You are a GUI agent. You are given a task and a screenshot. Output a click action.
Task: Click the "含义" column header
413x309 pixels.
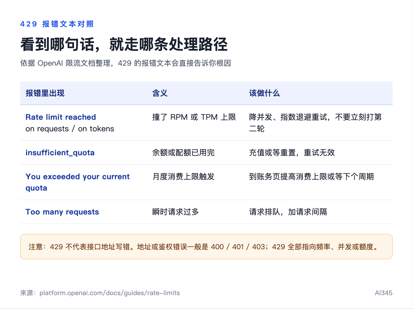point(160,93)
